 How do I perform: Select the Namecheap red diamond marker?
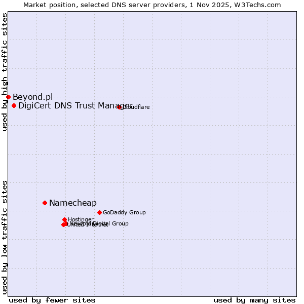tap(45, 203)
